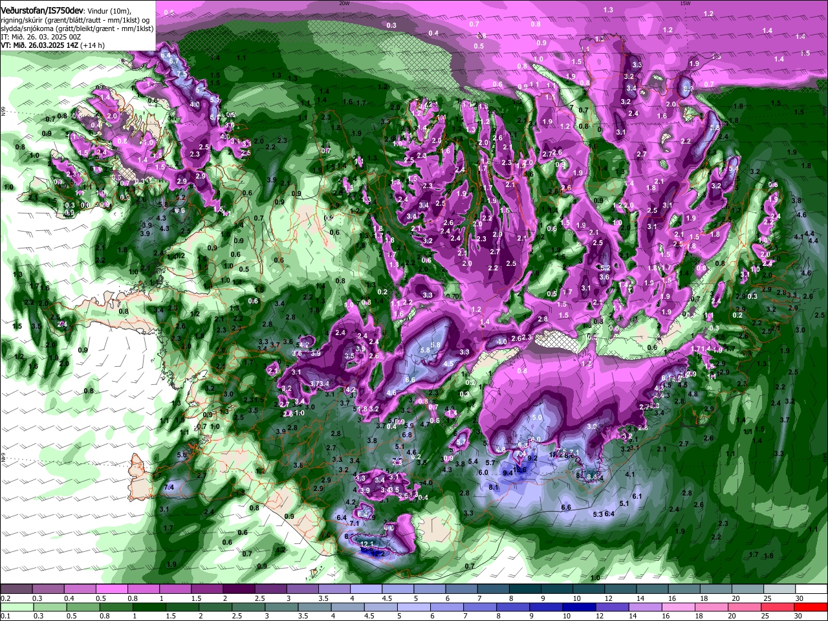Pick the violet lower swatch labeled 12
Viewport: 828px width, 621px height.
(x=612, y=607)
